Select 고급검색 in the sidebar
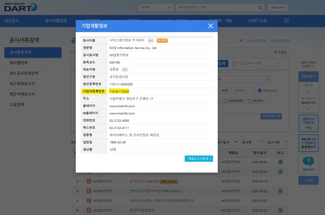 16,104
